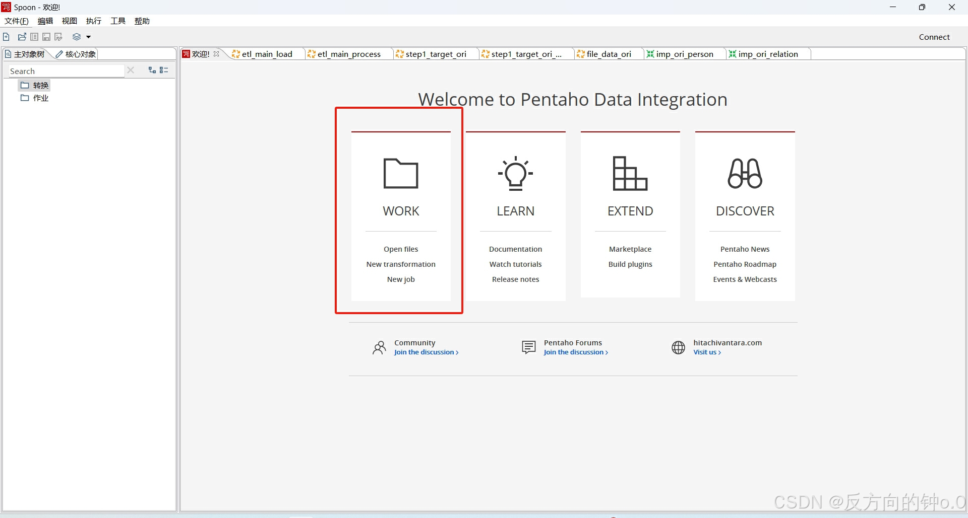Screen dimensions: 968x518
Task: Open the 编辑 menu
Action: click(45, 21)
